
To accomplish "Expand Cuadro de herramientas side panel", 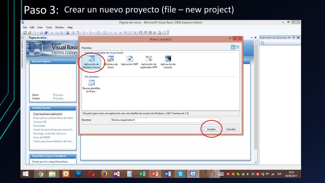I will click(23, 52).
